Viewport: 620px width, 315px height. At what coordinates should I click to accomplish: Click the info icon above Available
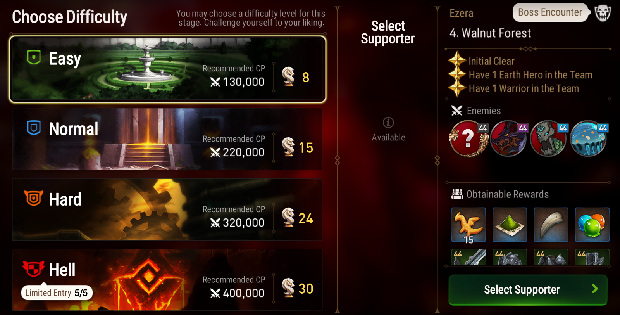pyautogui.click(x=388, y=123)
